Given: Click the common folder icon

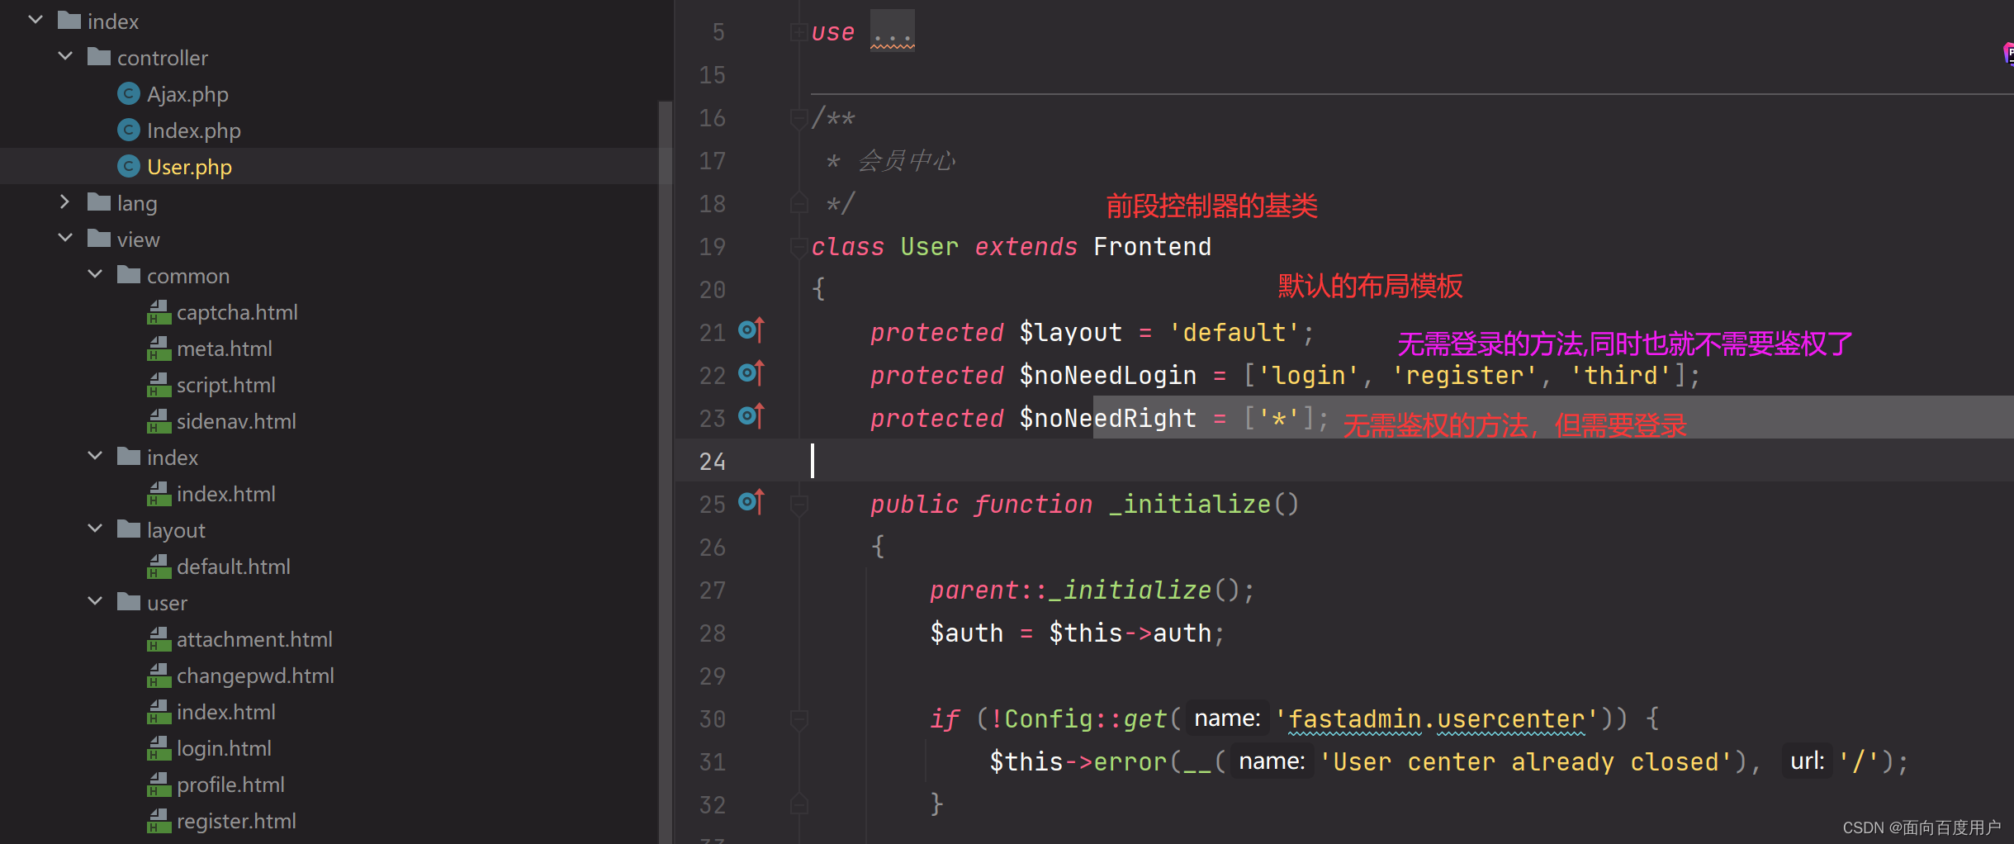Looking at the screenshot, I should (x=129, y=275).
